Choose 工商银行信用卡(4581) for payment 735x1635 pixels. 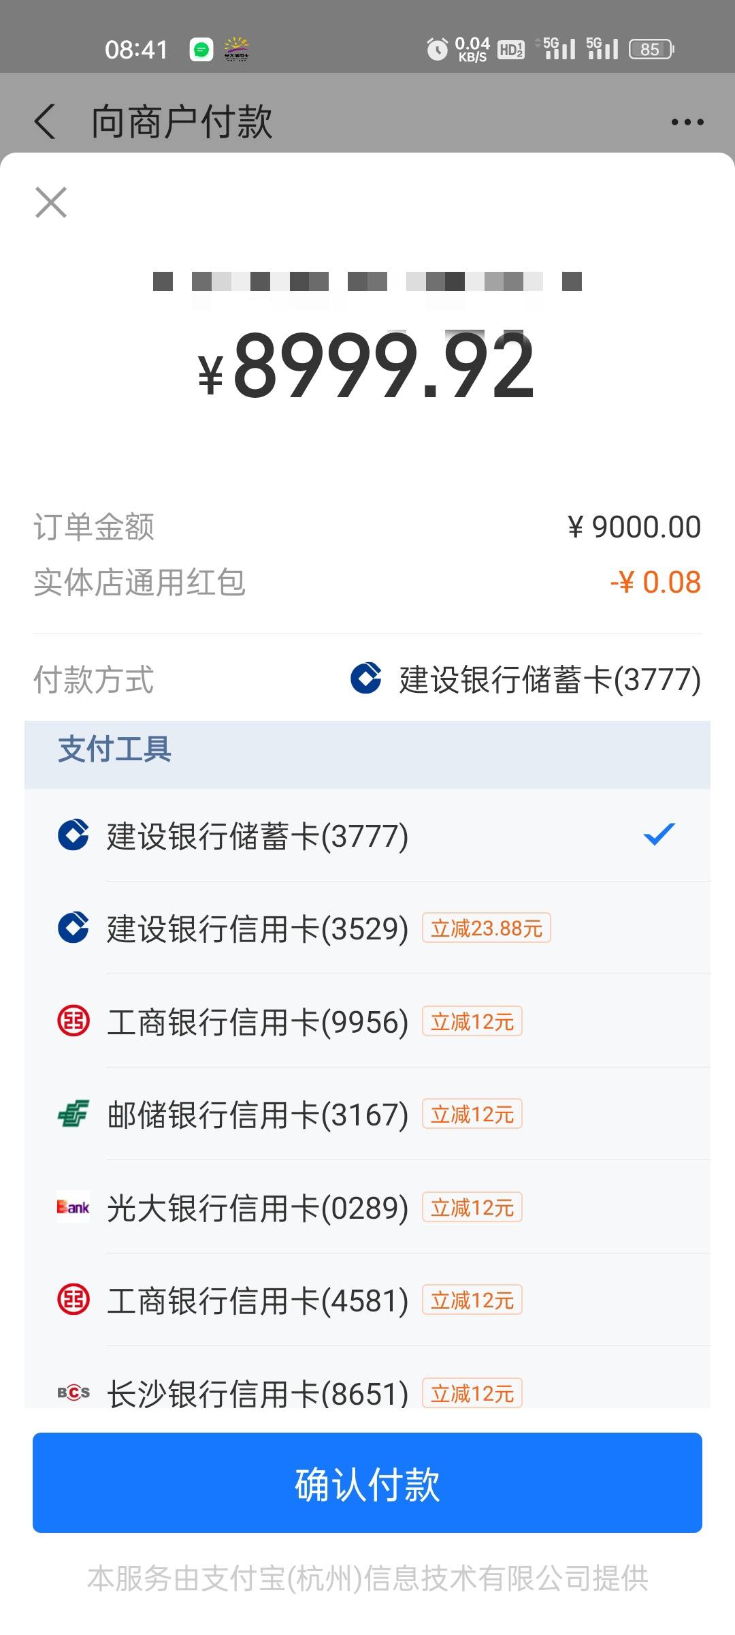pyautogui.click(x=367, y=1300)
